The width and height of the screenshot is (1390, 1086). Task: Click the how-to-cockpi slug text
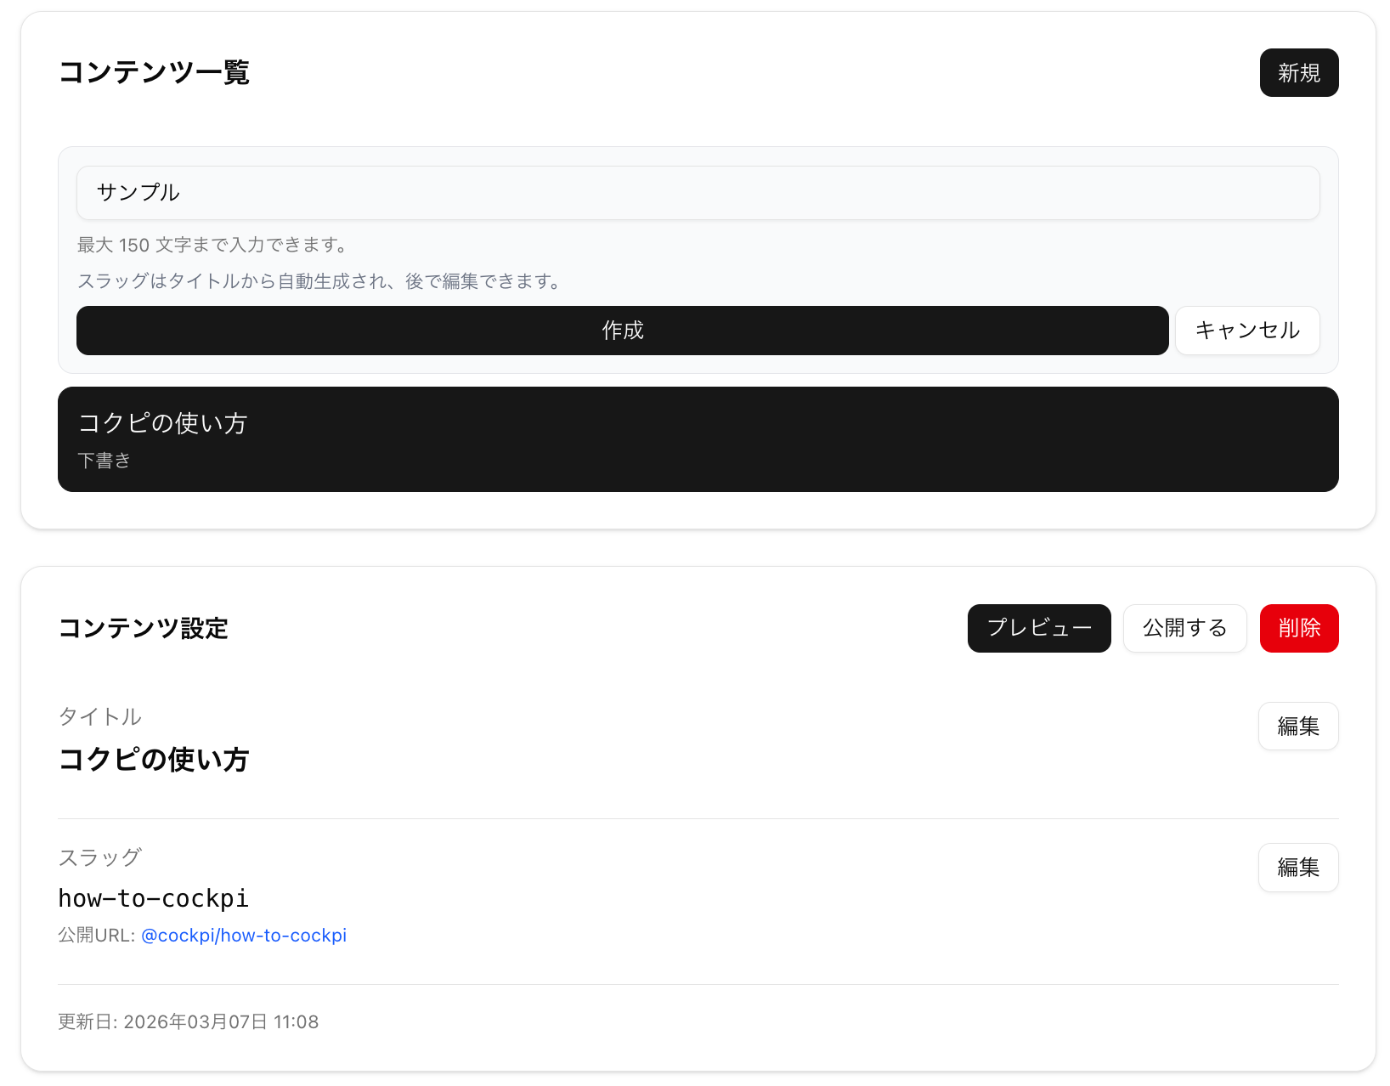coord(153,898)
